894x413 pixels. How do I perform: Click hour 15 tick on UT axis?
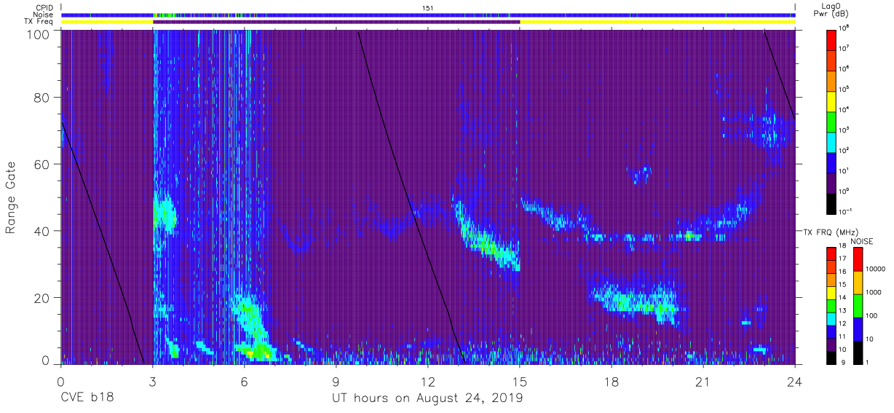[x=520, y=381]
